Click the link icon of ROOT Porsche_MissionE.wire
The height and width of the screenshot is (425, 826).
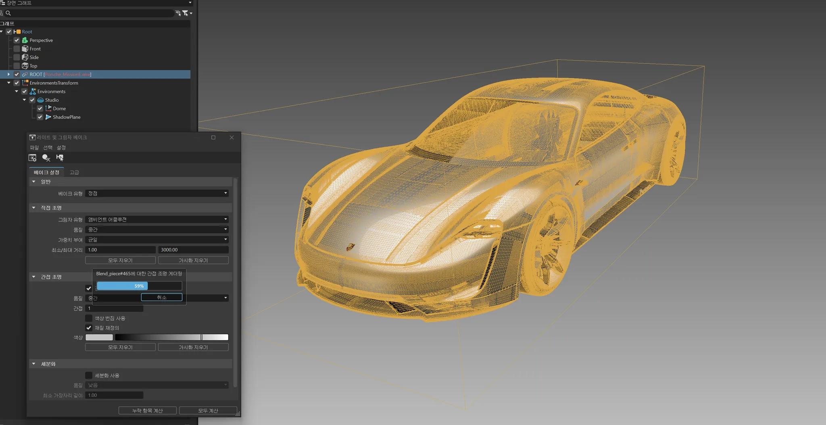pyautogui.click(x=25, y=74)
